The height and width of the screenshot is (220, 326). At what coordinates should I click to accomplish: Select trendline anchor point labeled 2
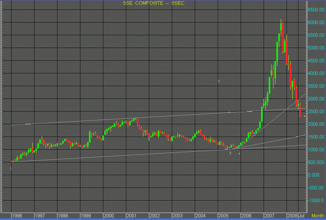219,81
